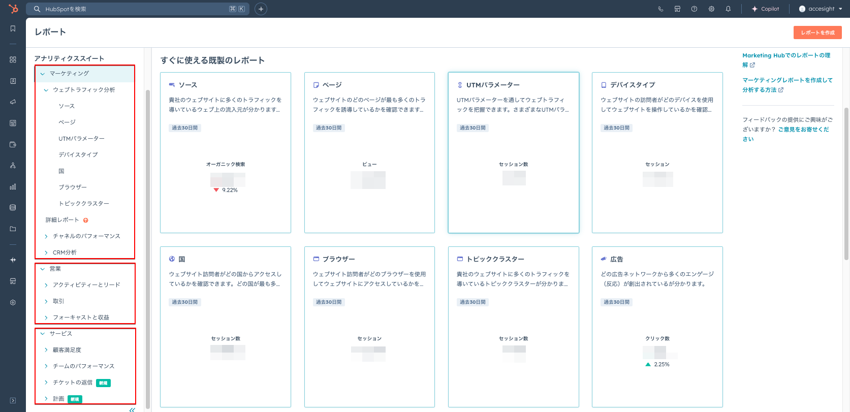Open the CRM contacts icon in left rail
Viewport: 850px width, 412px height.
coord(13,81)
